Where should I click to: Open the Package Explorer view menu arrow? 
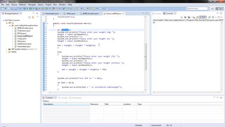(38, 17)
